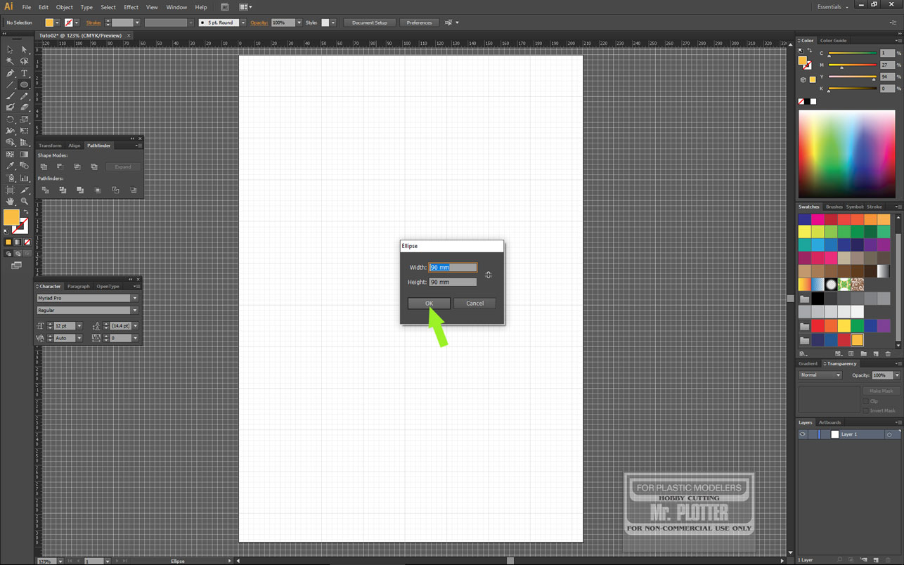Open the Window menu
904x565 pixels.
(x=176, y=7)
